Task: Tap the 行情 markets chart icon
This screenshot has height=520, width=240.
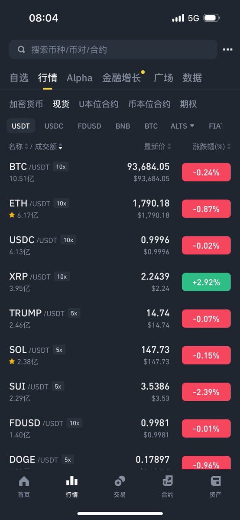Action: [x=71, y=481]
